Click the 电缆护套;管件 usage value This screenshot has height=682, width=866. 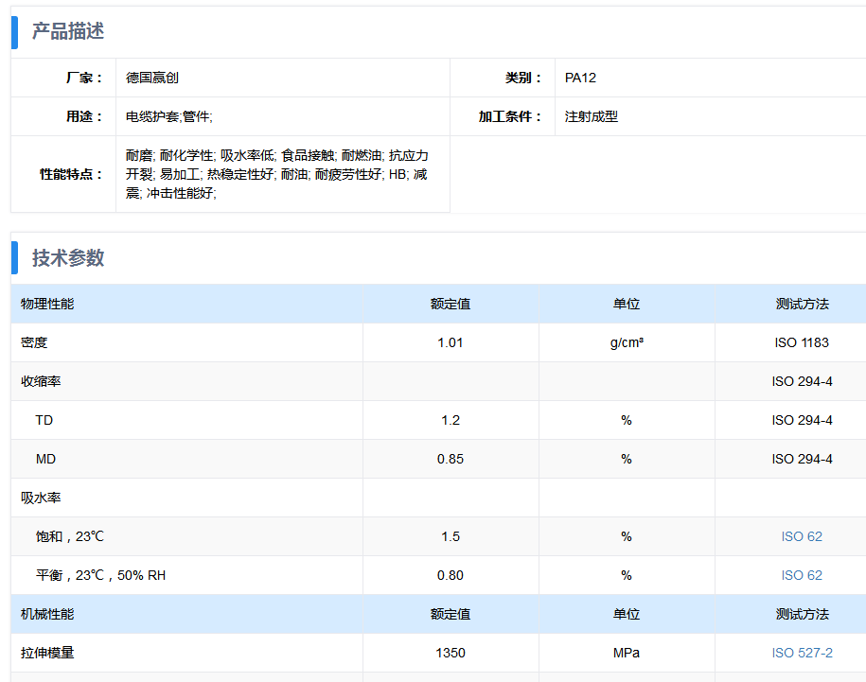[x=168, y=116]
